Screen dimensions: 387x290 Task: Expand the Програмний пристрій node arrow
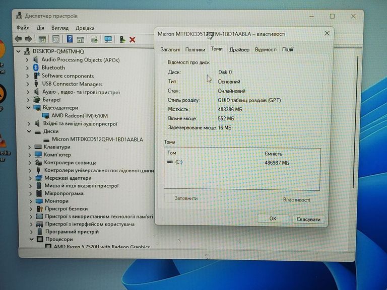(31, 232)
